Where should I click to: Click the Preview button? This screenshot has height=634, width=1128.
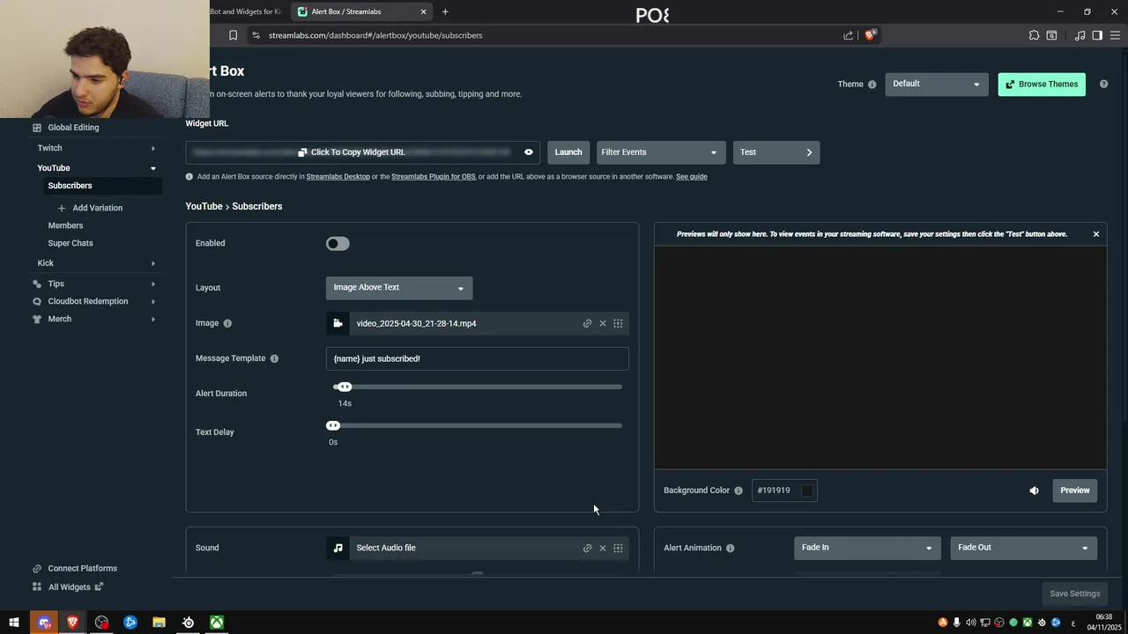1075,490
